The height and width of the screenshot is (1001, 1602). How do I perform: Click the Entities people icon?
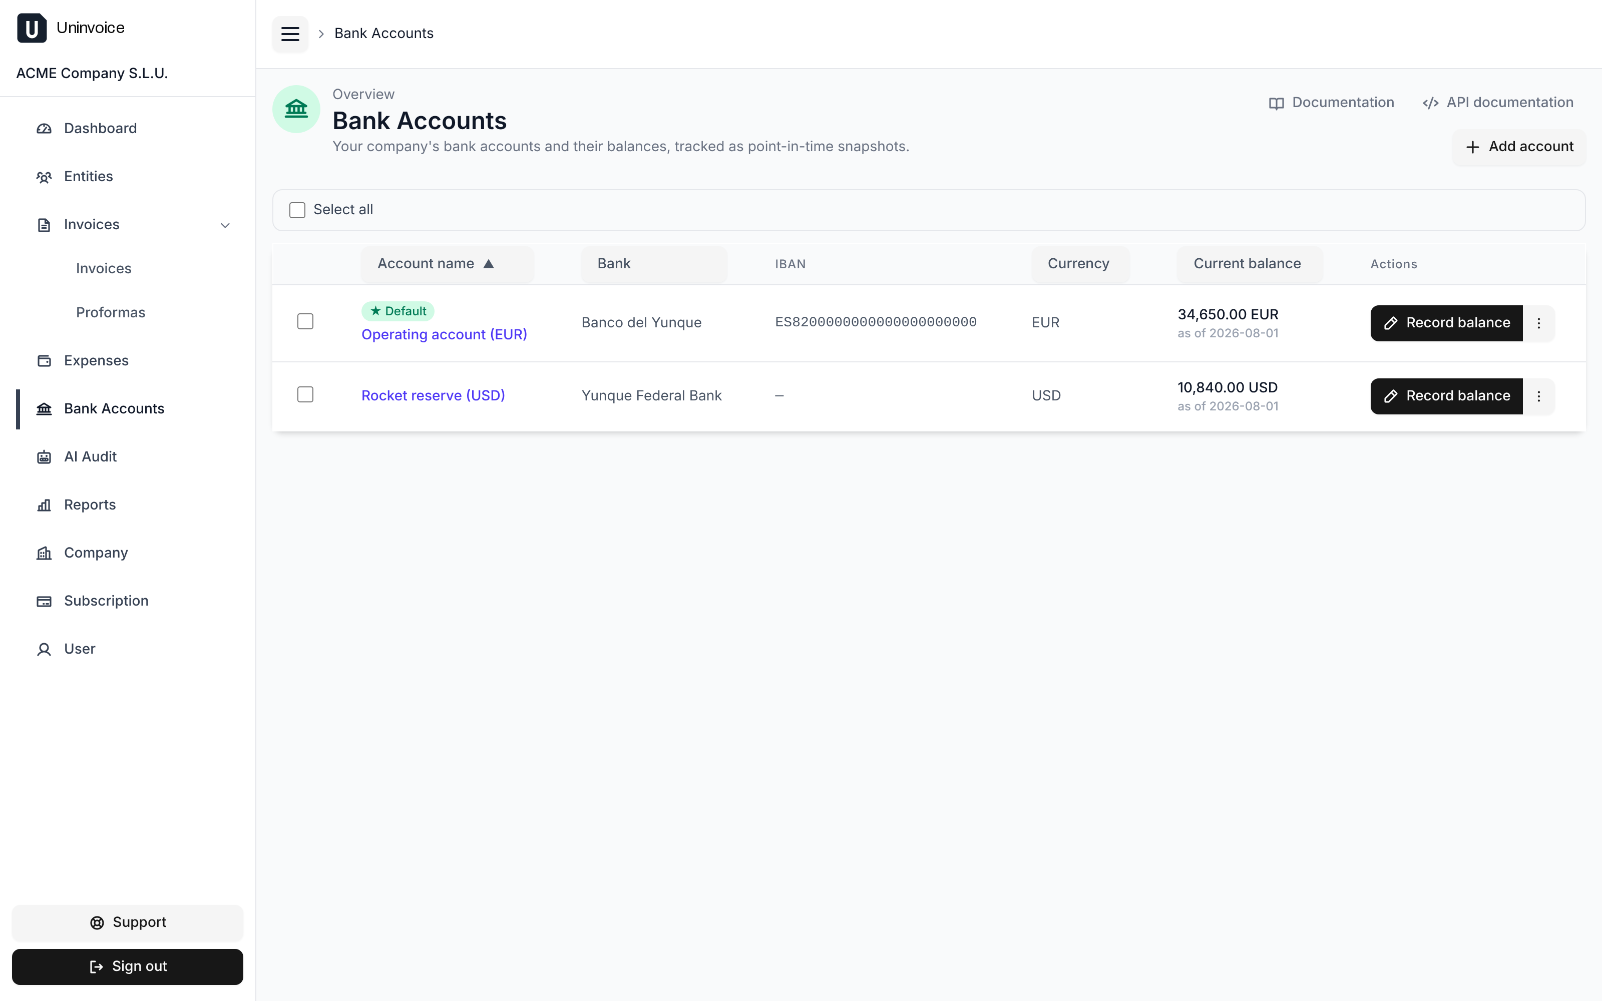coord(45,177)
